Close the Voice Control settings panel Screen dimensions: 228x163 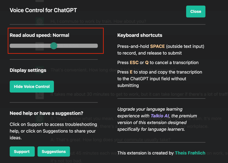[196, 11]
